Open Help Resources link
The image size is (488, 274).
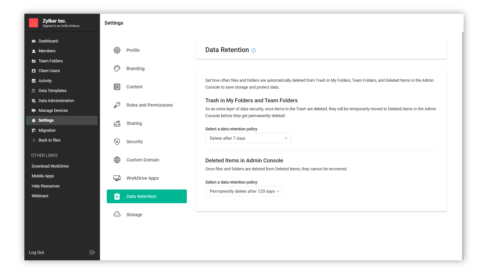(x=45, y=186)
